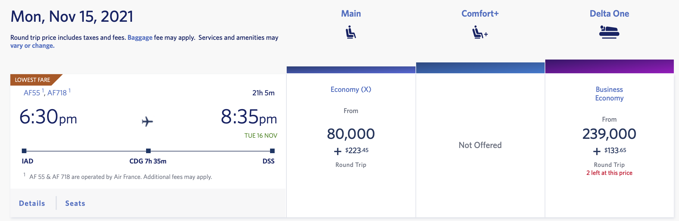Select the Main column header
The height and width of the screenshot is (221, 679).
point(350,13)
